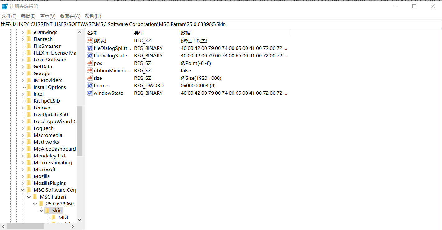
Task: Click the REG_SZ icon beside (默认) value
Action: pyautogui.click(x=90, y=41)
